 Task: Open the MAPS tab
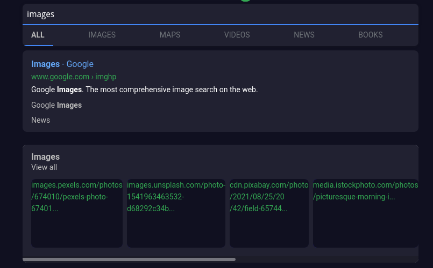click(170, 35)
